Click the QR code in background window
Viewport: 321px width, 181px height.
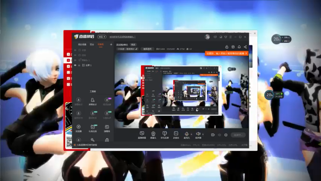click(69, 142)
